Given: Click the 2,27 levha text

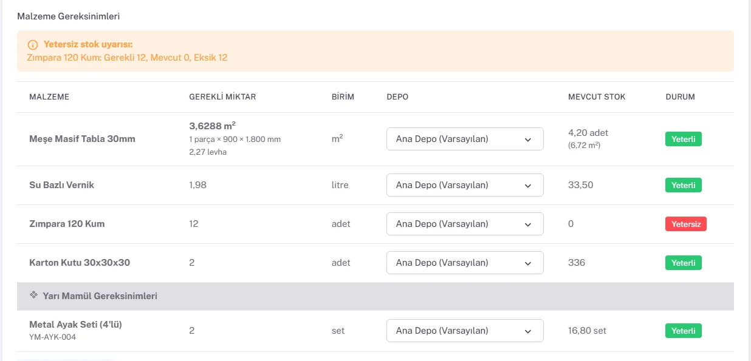Looking at the screenshot, I should coord(208,152).
